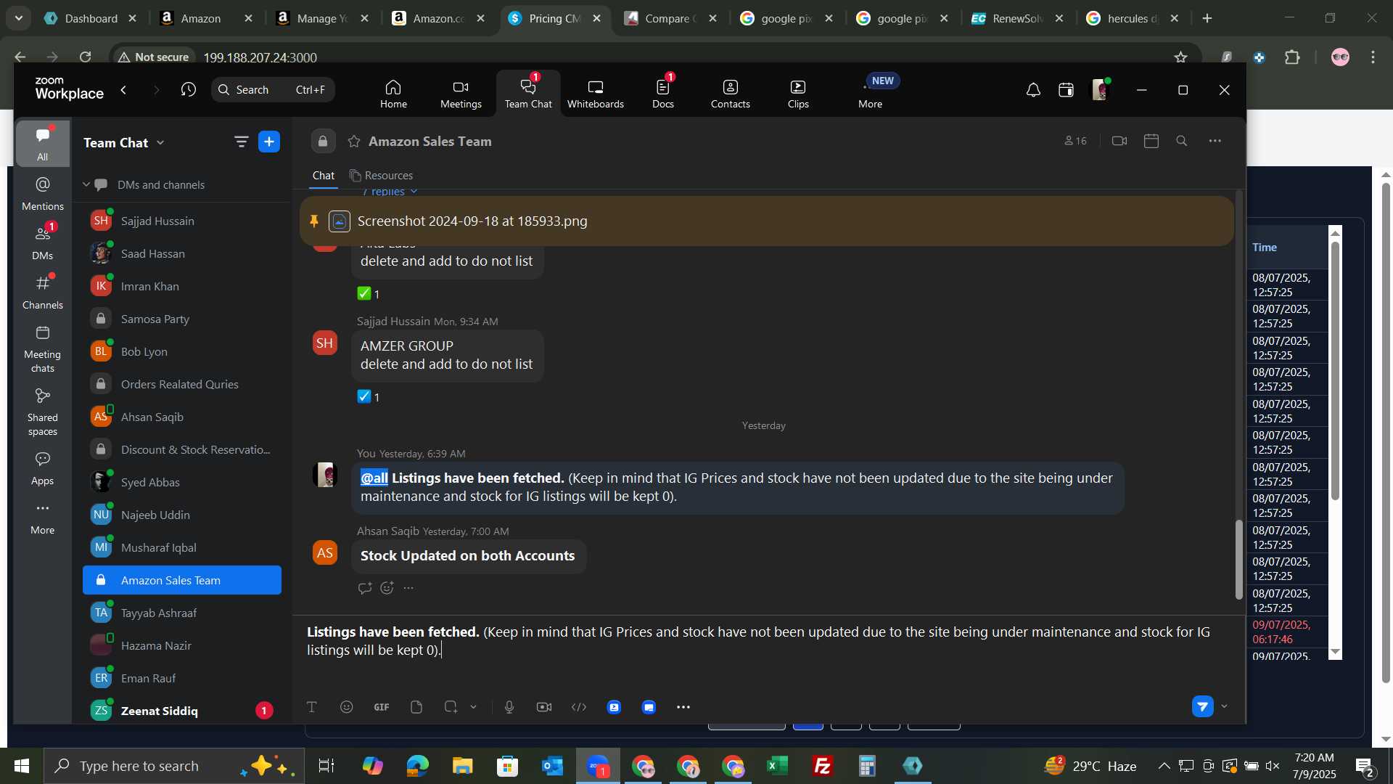Screen dimensions: 1393x784
Task: Toggle green checkmark reaction on Afia message
Action: (x=369, y=294)
